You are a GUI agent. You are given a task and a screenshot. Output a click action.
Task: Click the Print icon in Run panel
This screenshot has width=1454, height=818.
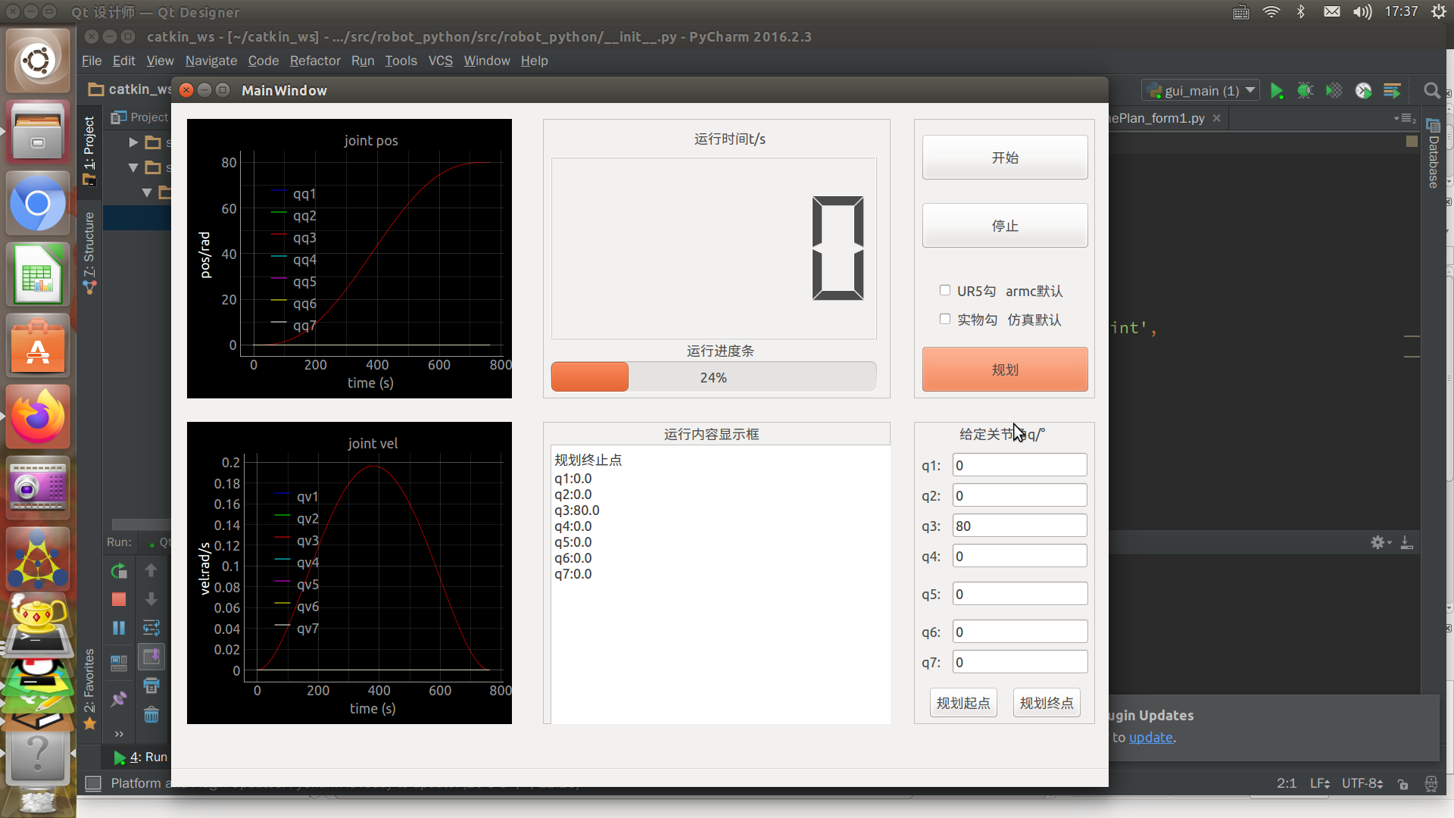pyautogui.click(x=151, y=685)
